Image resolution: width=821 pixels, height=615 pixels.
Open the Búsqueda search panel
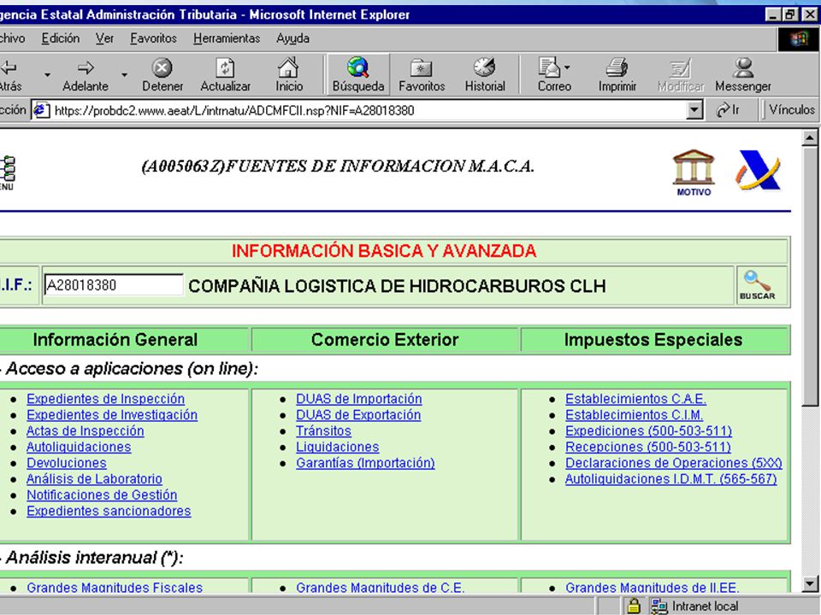click(x=358, y=75)
